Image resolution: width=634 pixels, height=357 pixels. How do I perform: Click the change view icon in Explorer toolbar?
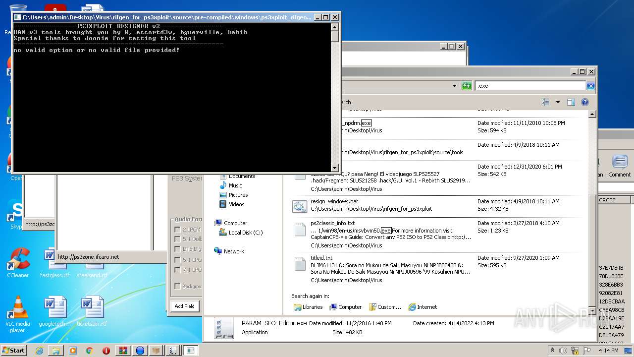point(545,102)
